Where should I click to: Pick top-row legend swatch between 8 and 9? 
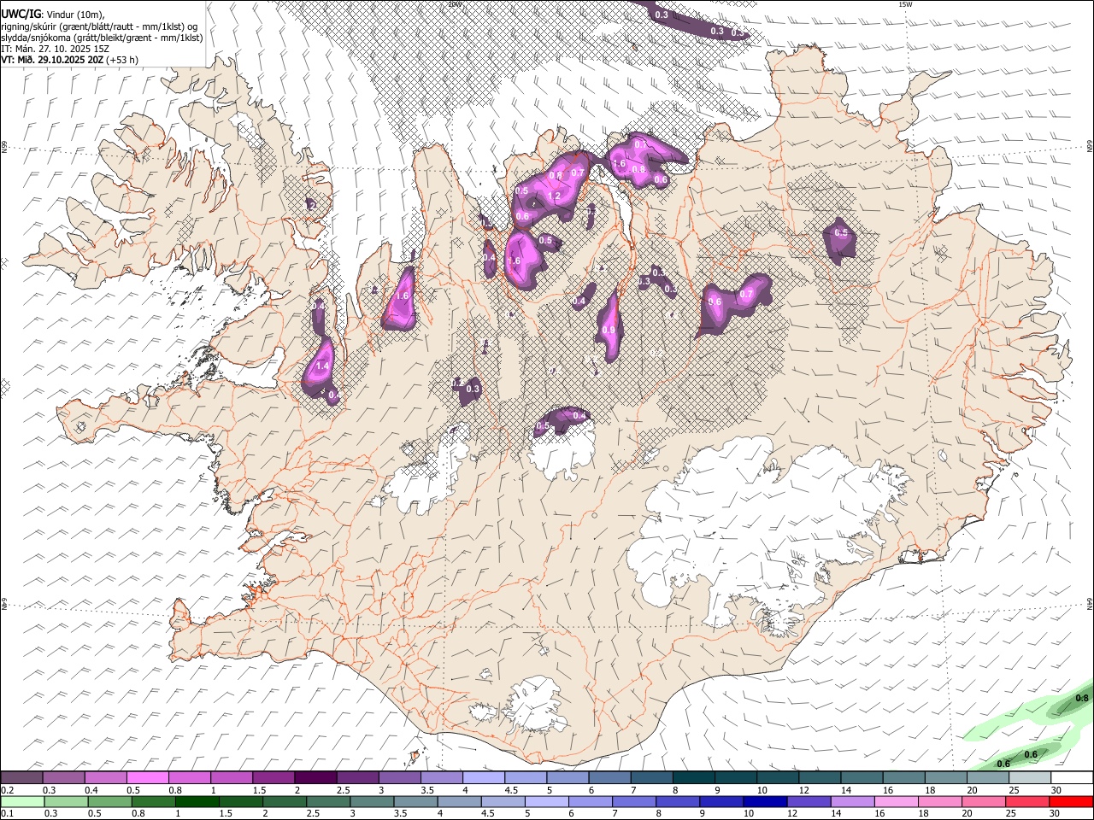694,777
